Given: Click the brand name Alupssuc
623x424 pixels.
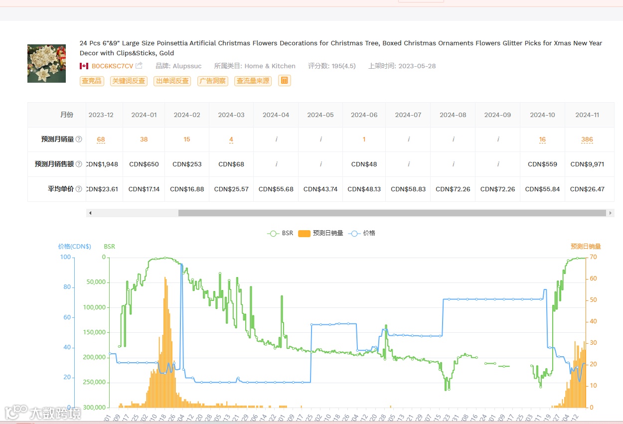Looking at the screenshot, I should (187, 66).
